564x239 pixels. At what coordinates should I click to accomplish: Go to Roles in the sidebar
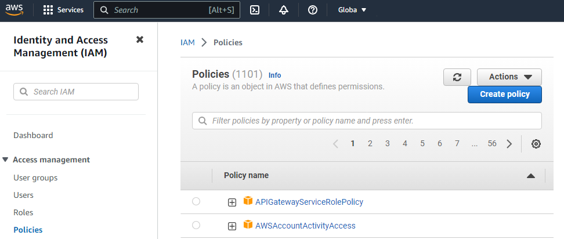tap(23, 212)
